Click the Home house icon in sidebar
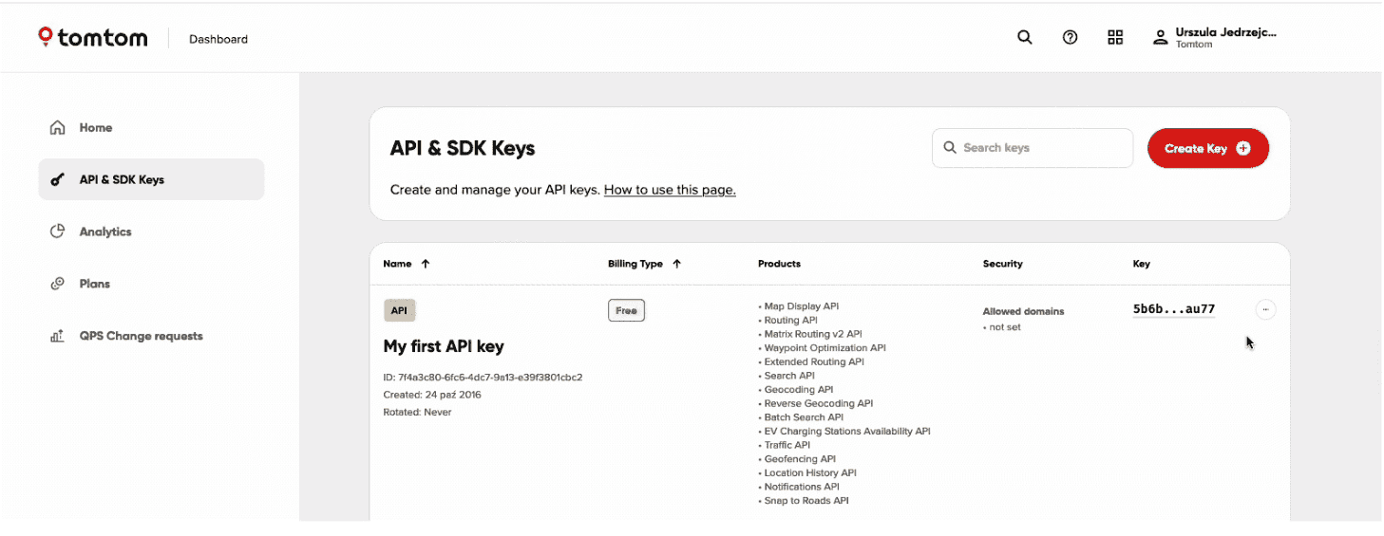The width and height of the screenshot is (1384, 536). point(57,128)
